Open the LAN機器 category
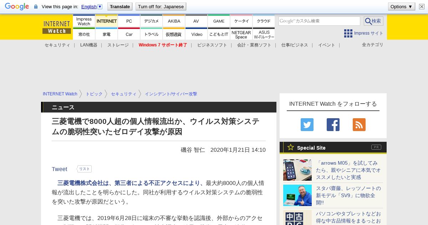 tap(89, 45)
